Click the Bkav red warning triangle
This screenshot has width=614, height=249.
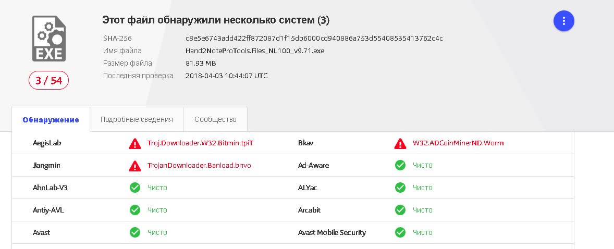tap(400, 144)
